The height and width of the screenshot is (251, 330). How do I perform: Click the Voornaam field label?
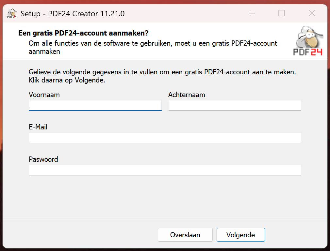coord(44,95)
